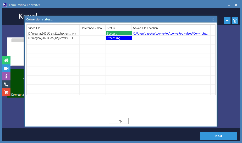This screenshot has width=242, height=143.
Task: Click the blue Processing status cell
Action: pos(119,38)
